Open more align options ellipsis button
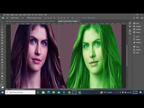The image size is (144, 108). pyautogui.click(x=73, y=18)
